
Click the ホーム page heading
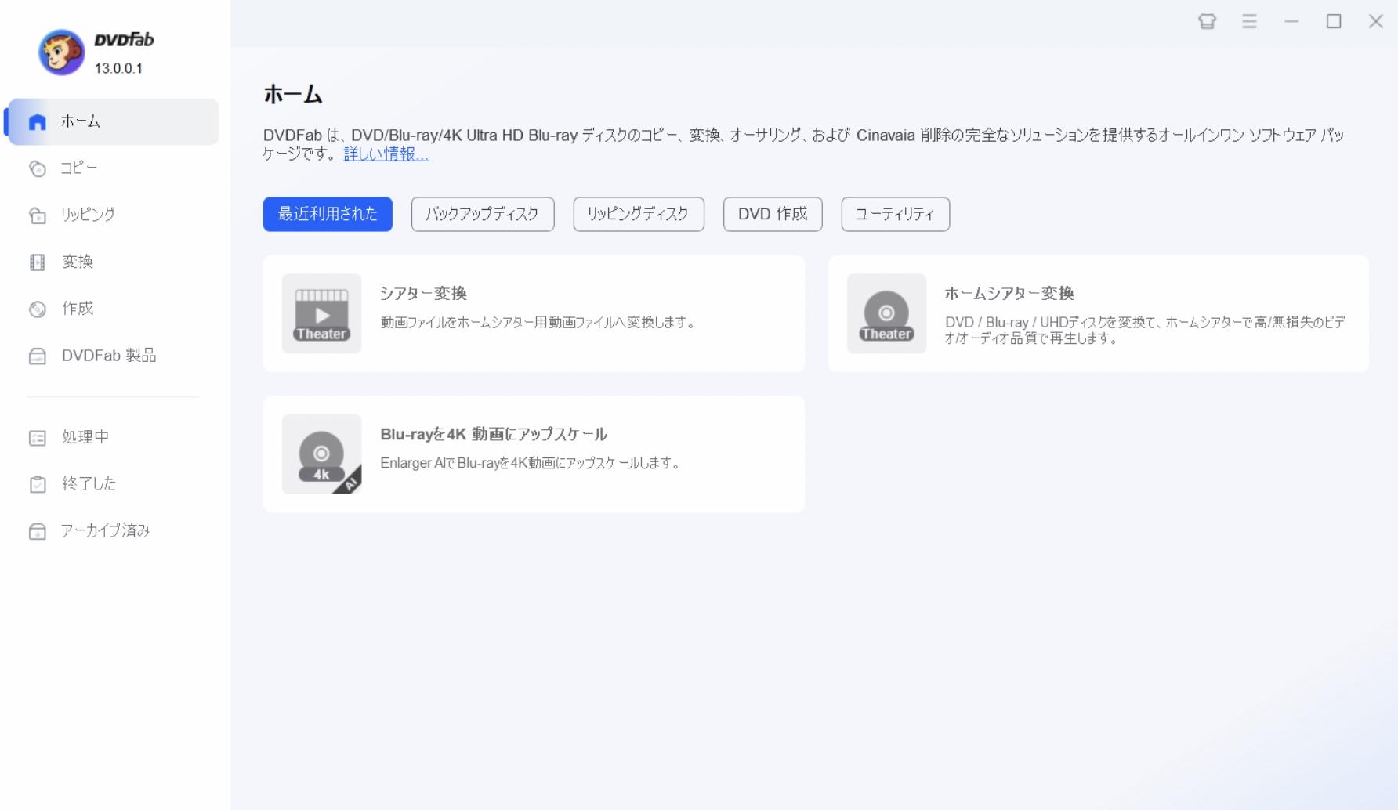coord(293,95)
